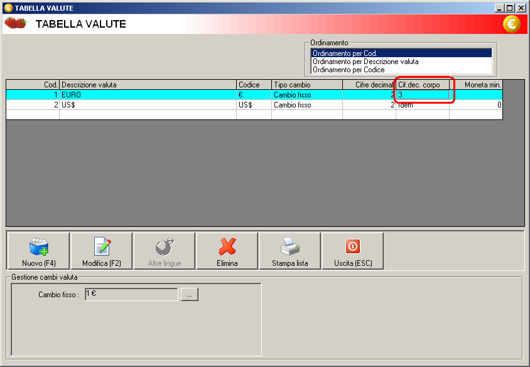The width and height of the screenshot is (530, 367).
Task: Close the Tabella Valute window
Action: click(x=521, y=8)
